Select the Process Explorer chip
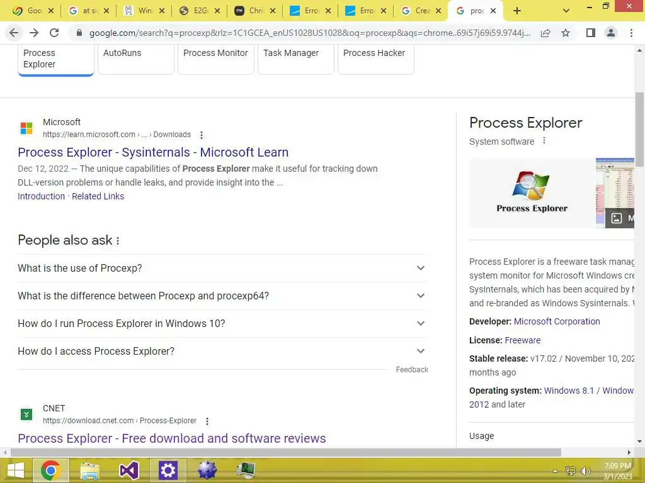This screenshot has width=645, height=483. click(56, 59)
